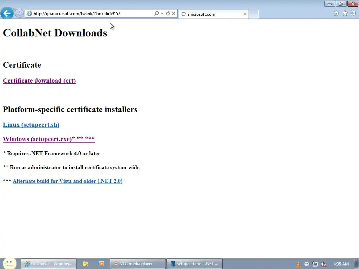Viewport: 359px width, 269px height.
Task: Open the media player taskbar icon
Action: [x=101, y=264]
